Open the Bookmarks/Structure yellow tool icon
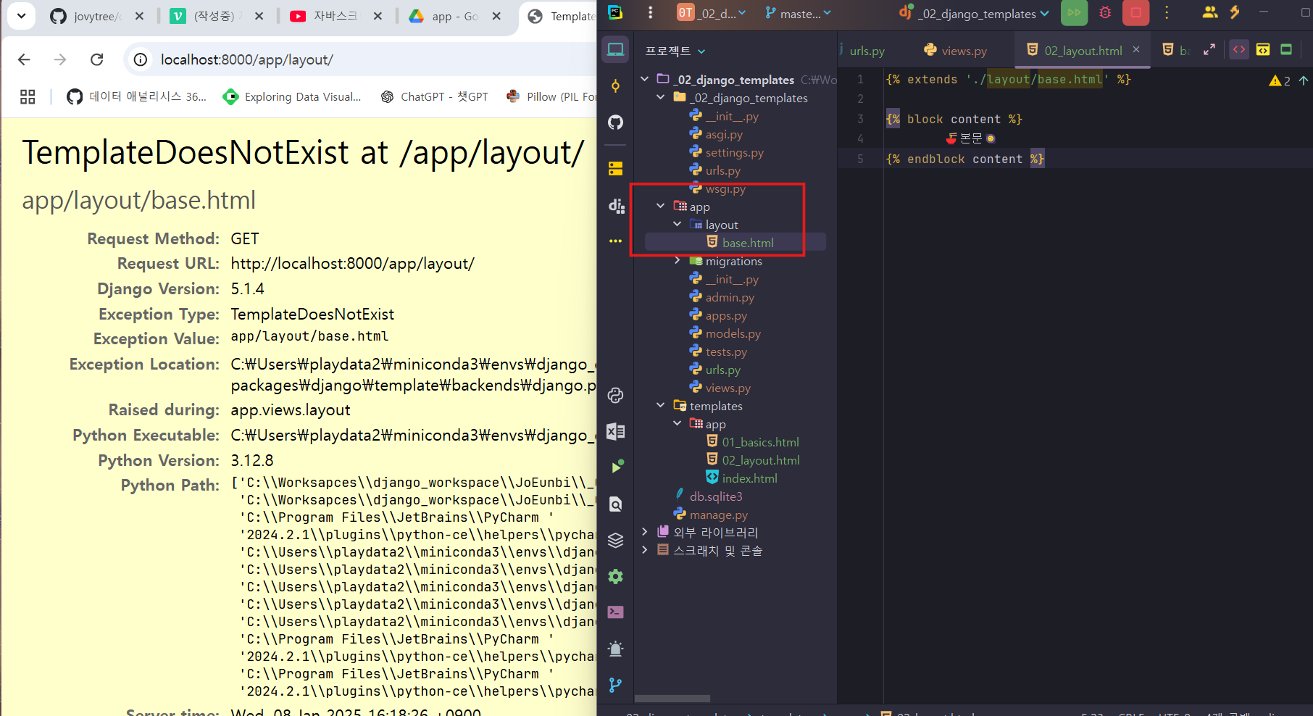 coord(615,168)
